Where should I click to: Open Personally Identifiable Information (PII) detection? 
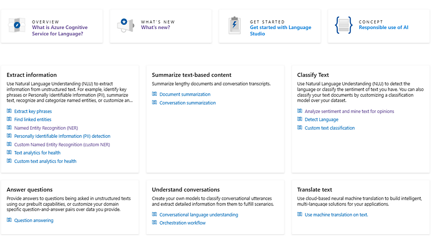[x=62, y=136]
